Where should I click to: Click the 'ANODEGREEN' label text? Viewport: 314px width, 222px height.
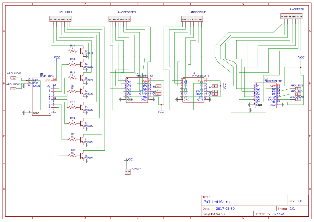(127, 12)
